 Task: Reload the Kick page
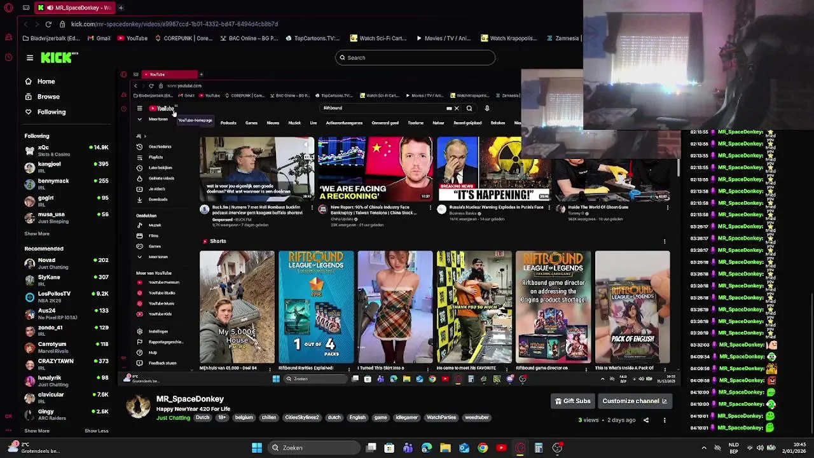tap(48, 24)
